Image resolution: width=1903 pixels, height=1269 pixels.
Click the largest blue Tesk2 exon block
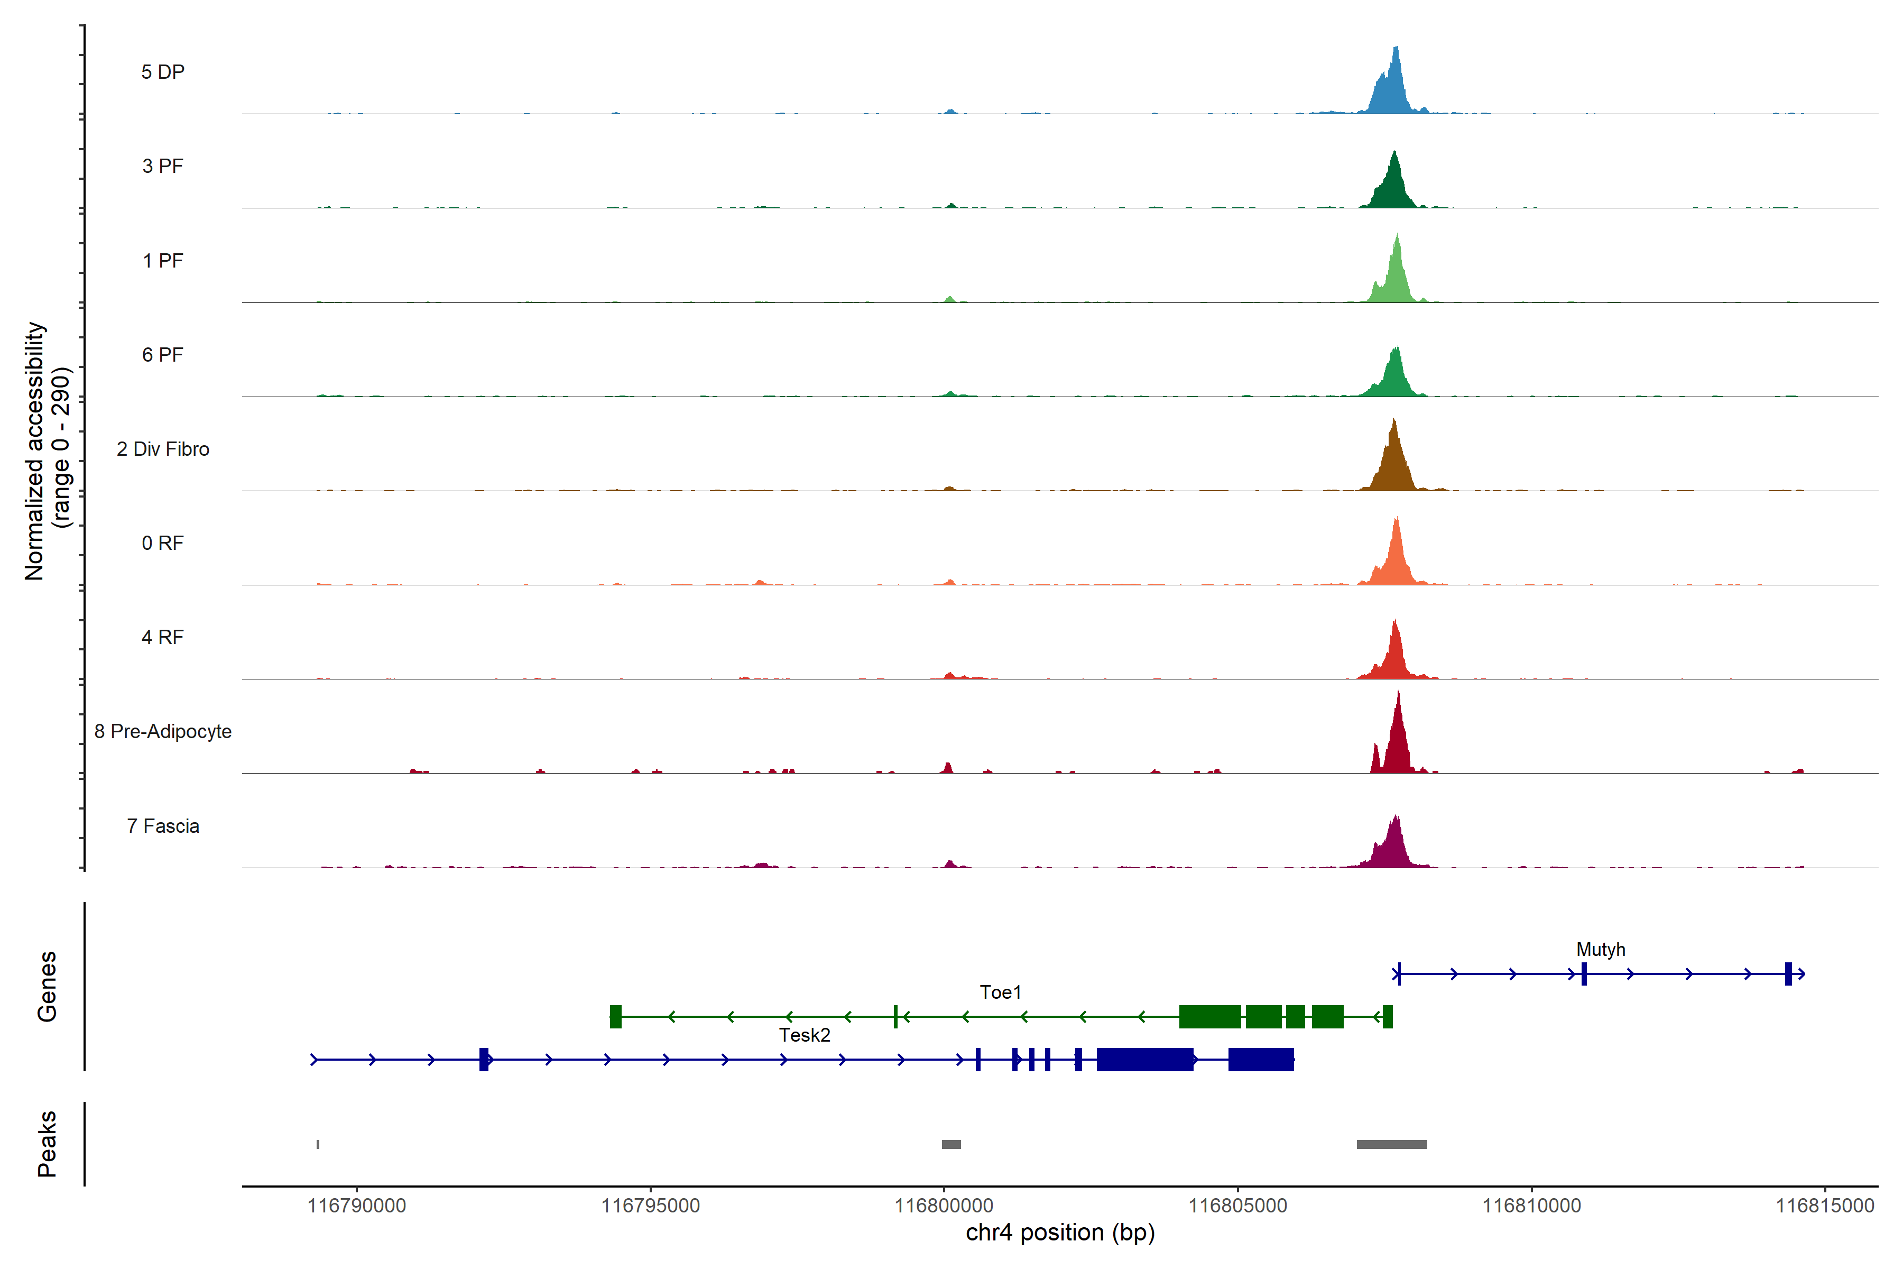coord(1145,1060)
